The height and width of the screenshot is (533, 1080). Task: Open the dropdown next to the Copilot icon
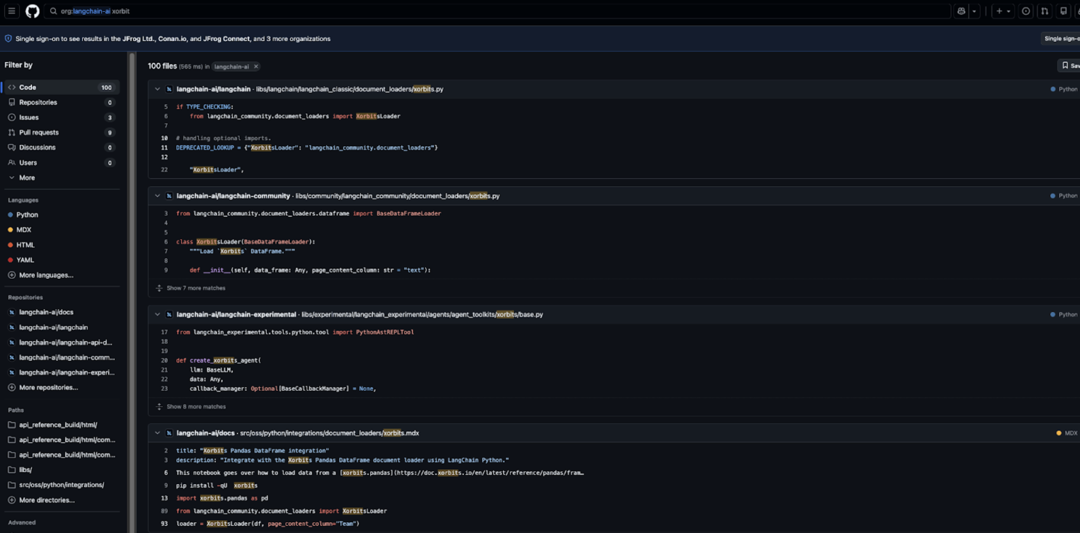974,11
